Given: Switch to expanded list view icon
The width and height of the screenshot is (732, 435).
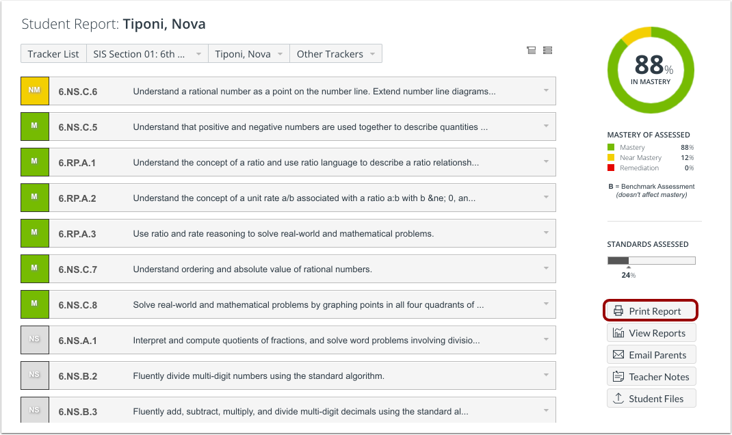Looking at the screenshot, I should (x=547, y=50).
